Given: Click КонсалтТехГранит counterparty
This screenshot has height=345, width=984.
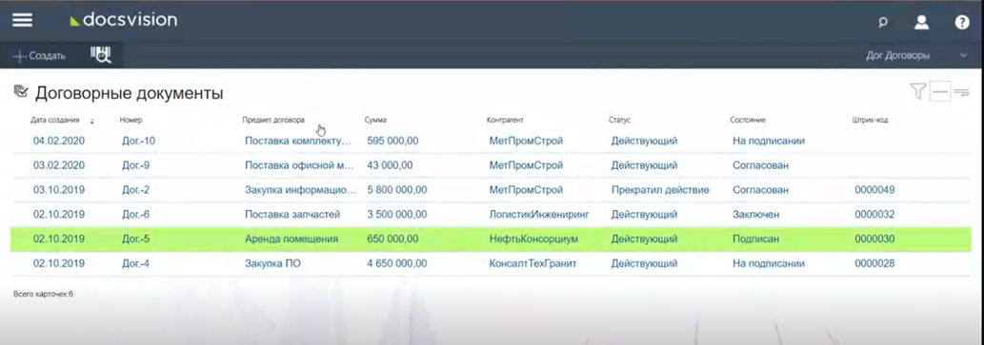Looking at the screenshot, I should click(532, 263).
